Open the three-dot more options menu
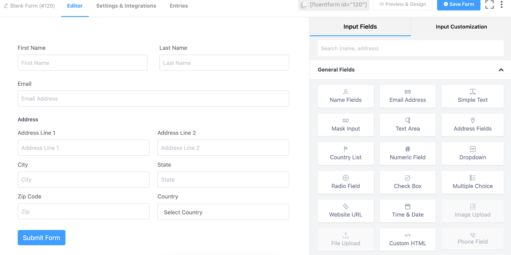 [x=501, y=4]
